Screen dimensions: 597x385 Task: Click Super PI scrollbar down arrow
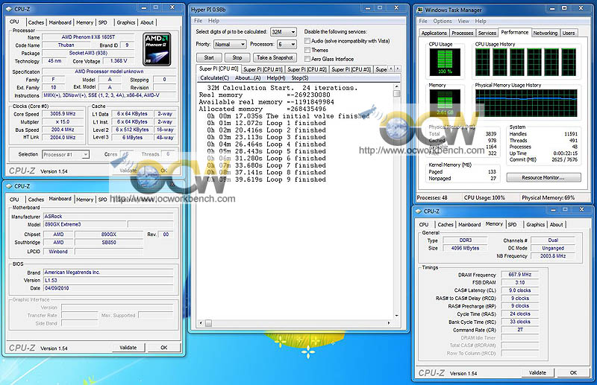[x=397, y=316]
